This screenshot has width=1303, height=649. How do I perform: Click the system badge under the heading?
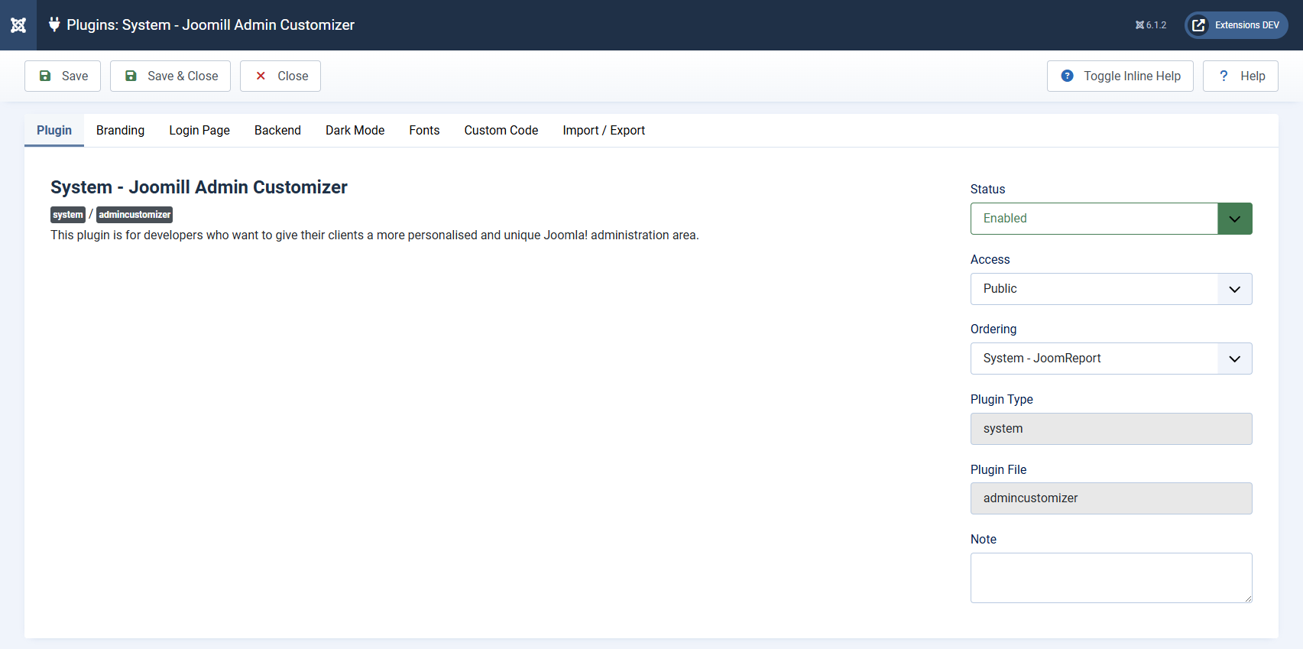(68, 215)
